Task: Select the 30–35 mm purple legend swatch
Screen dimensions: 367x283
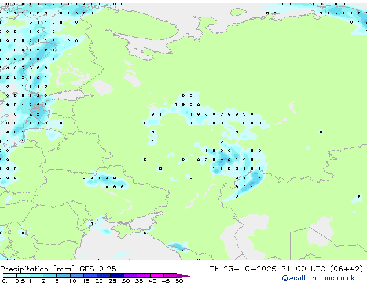Action: (130, 275)
